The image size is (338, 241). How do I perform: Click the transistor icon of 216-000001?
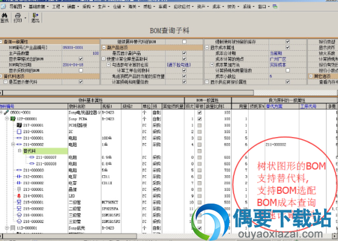tap(19, 215)
